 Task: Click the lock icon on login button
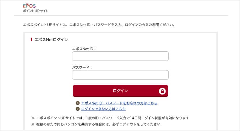162,91
